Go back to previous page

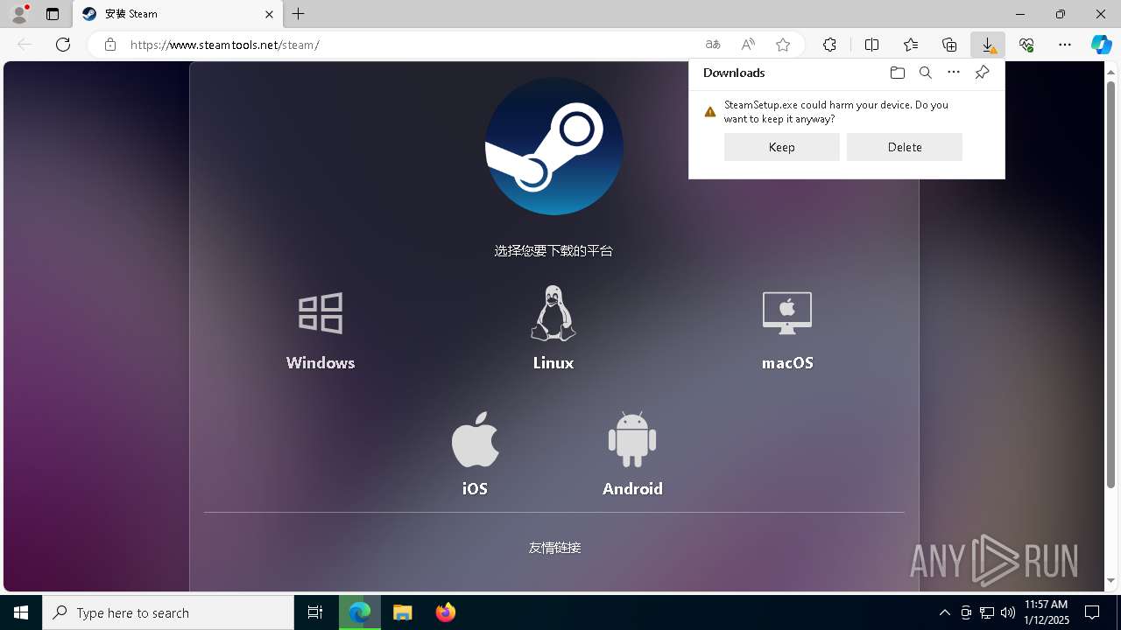click(x=25, y=45)
